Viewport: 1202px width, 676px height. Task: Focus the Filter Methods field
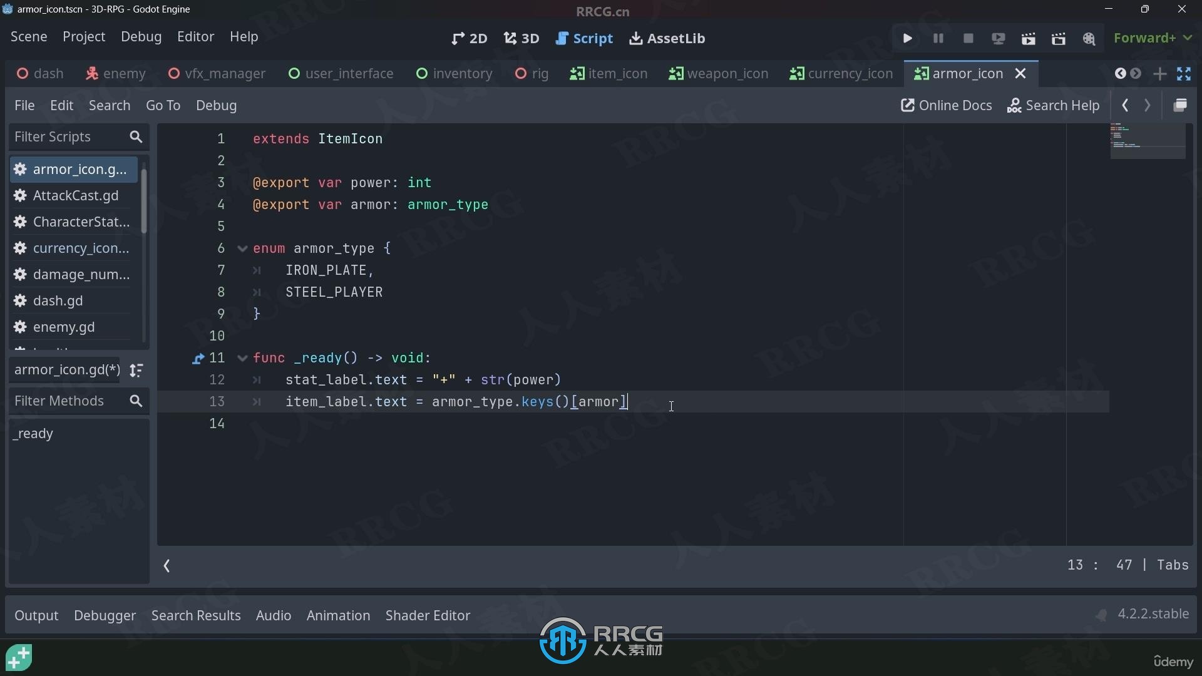click(78, 401)
